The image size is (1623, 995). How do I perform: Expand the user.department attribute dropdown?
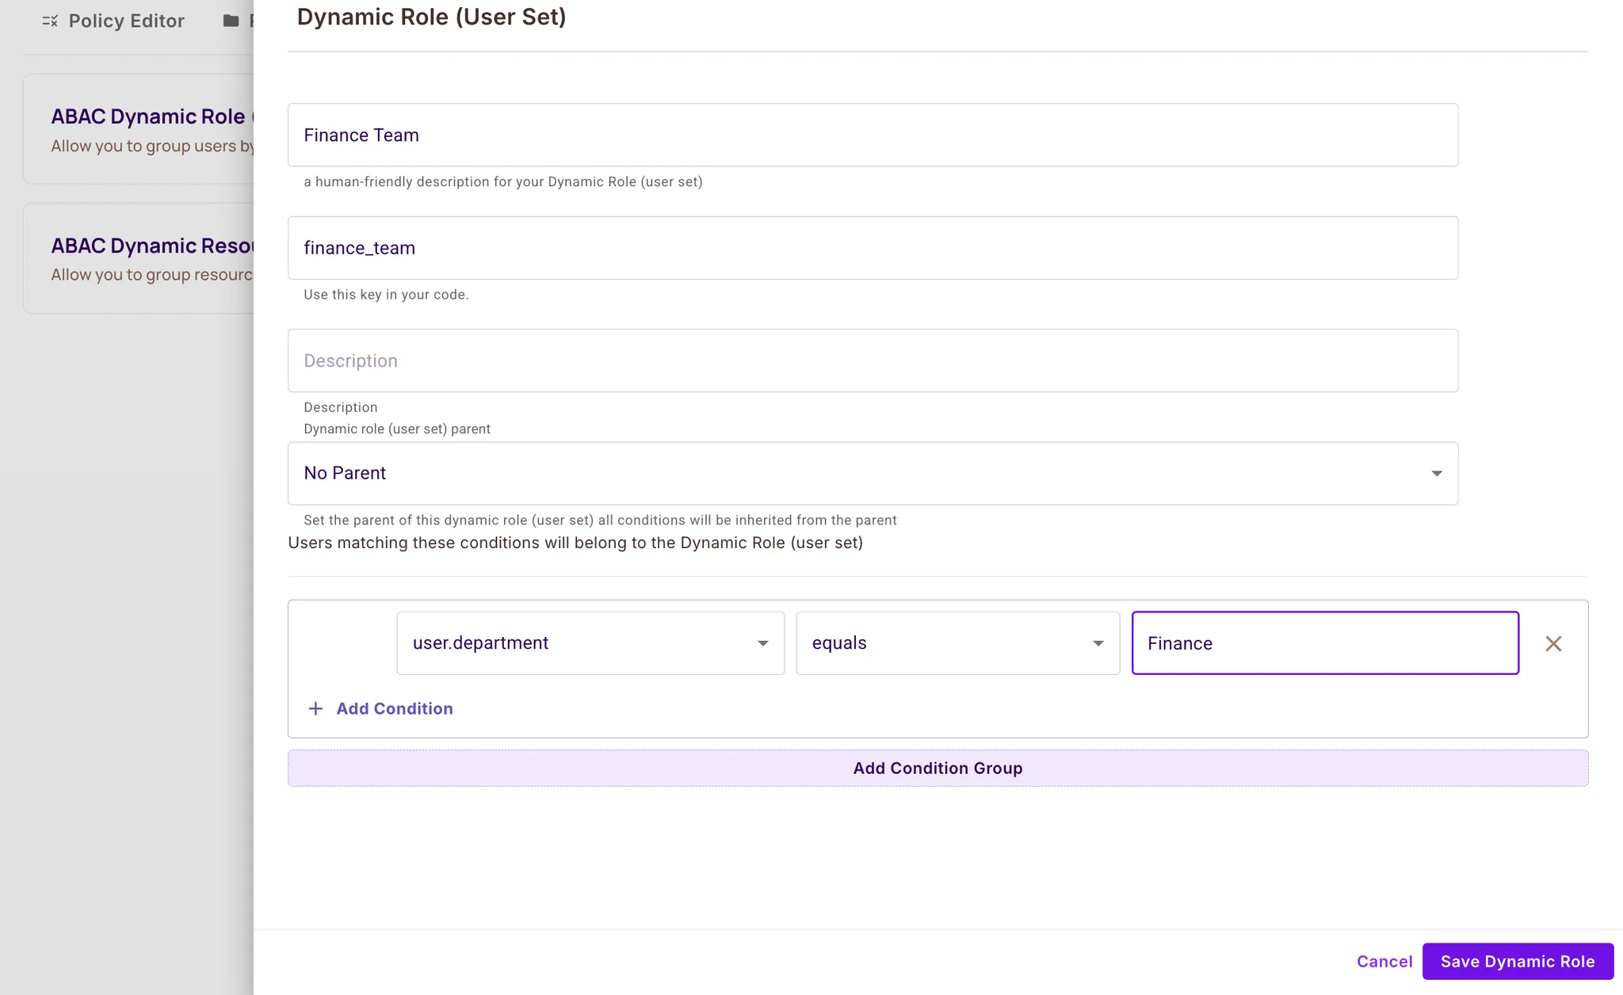[590, 643]
